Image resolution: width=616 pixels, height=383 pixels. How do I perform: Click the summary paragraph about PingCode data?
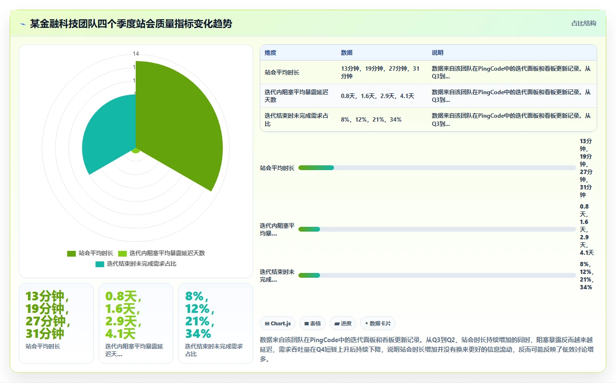point(427,349)
